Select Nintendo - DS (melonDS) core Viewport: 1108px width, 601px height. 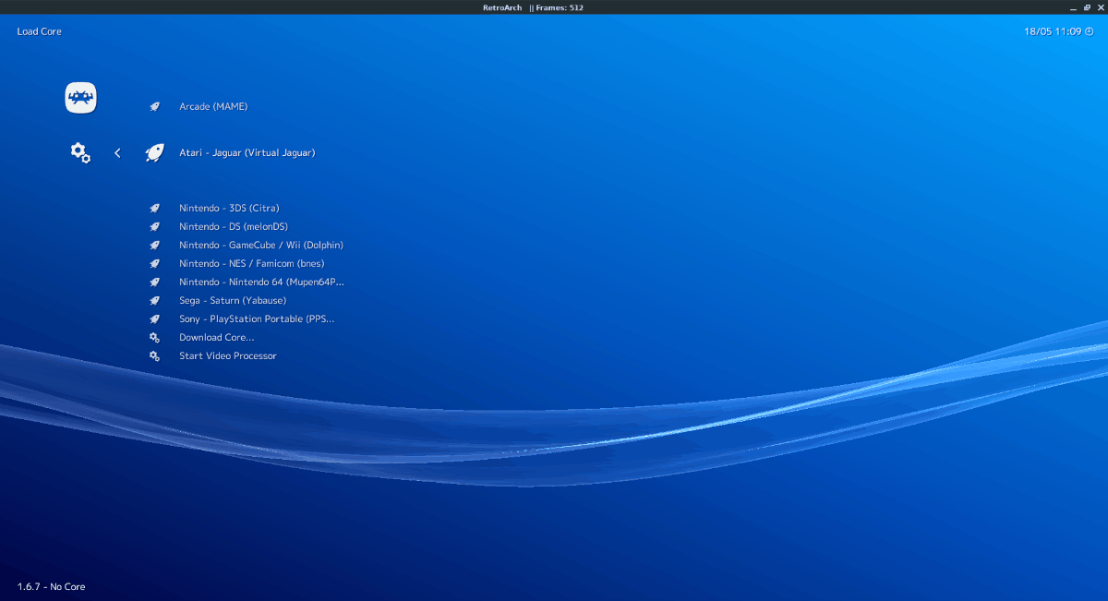coord(234,227)
